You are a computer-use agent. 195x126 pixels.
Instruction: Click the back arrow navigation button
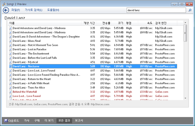tap(6, 10)
